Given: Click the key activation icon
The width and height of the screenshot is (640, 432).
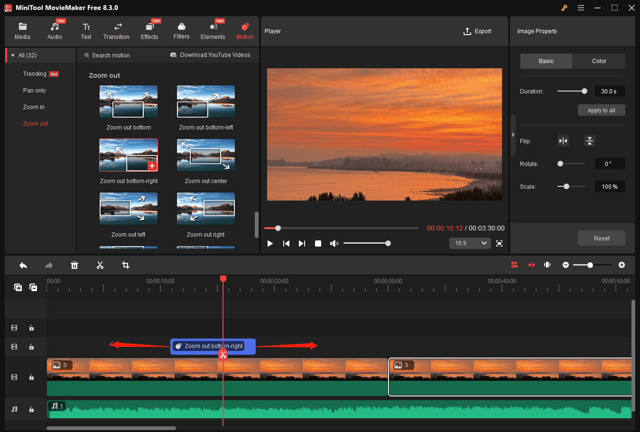Looking at the screenshot, I should [564, 8].
